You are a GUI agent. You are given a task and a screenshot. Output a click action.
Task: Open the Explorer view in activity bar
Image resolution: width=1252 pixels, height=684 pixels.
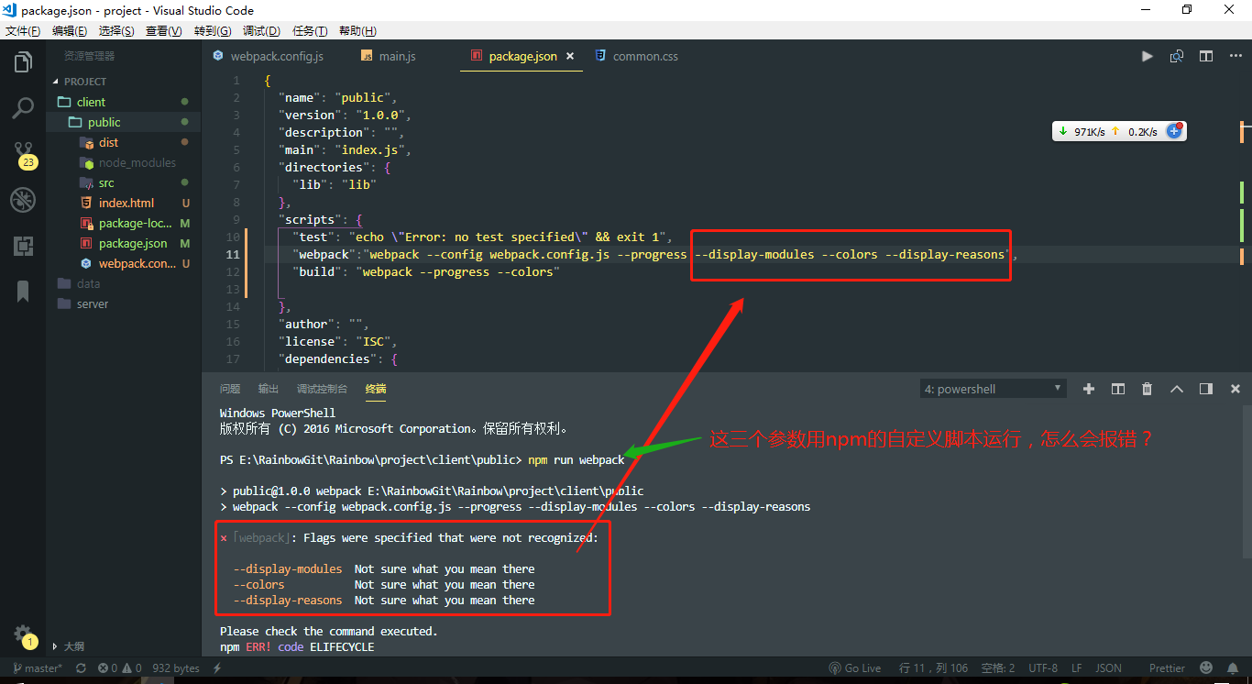pos(23,63)
